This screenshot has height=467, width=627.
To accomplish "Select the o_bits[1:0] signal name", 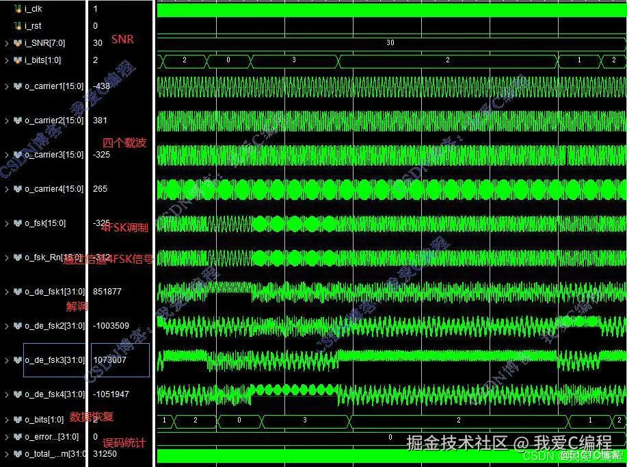I will (x=44, y=420).
